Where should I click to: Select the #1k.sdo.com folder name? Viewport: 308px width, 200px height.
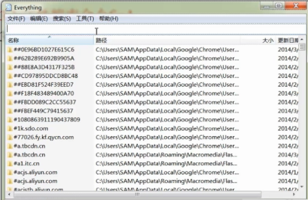click(x=31, y=129)
